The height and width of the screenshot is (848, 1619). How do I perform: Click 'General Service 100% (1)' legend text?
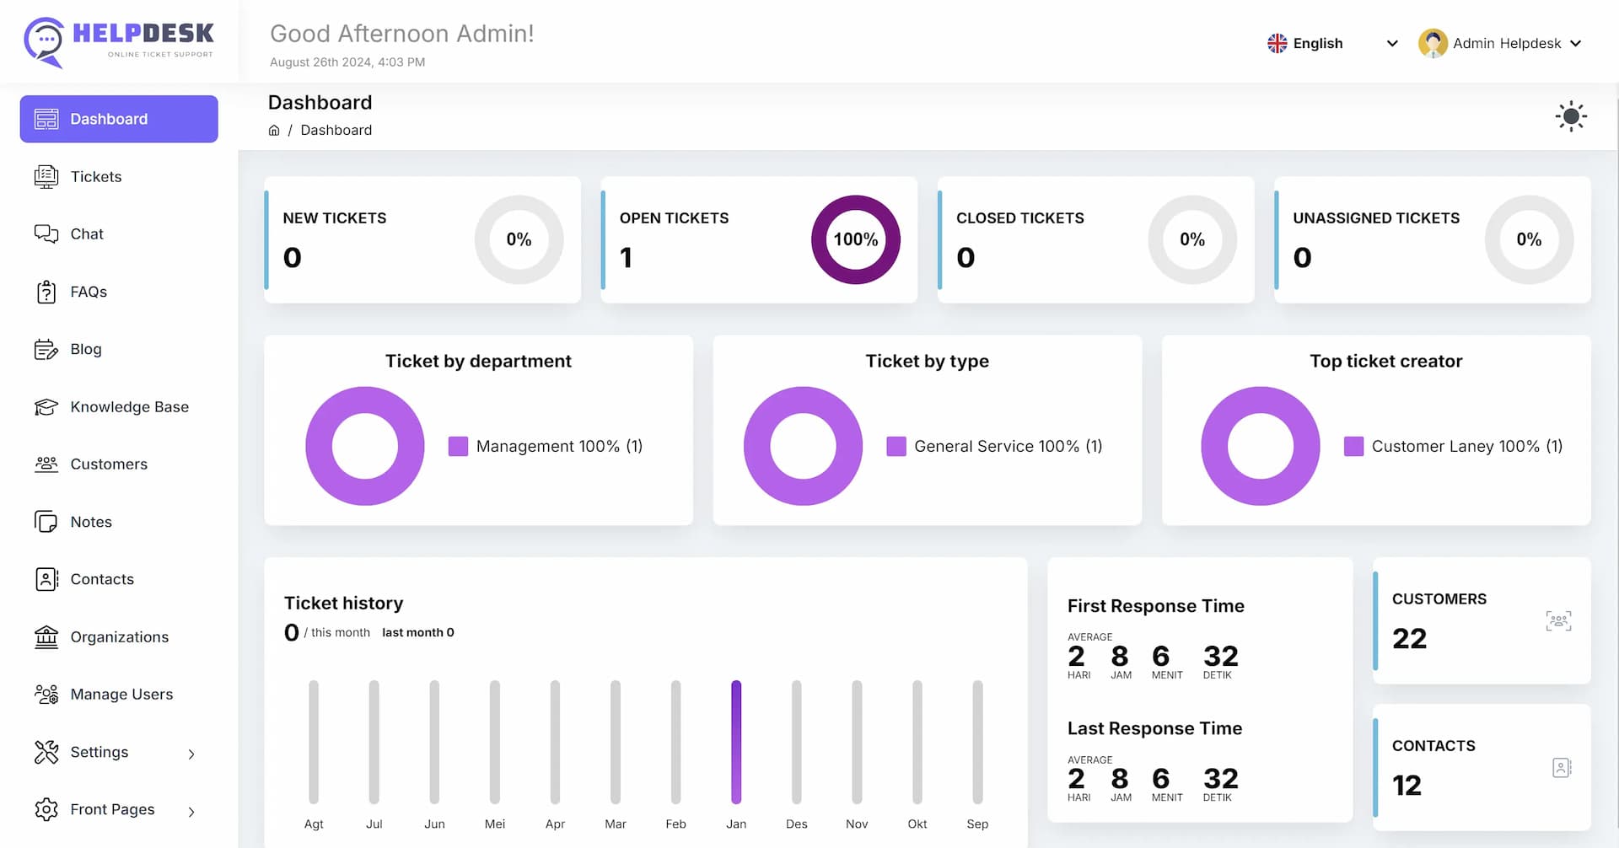pyautogui.click(x=1009, y=446)
